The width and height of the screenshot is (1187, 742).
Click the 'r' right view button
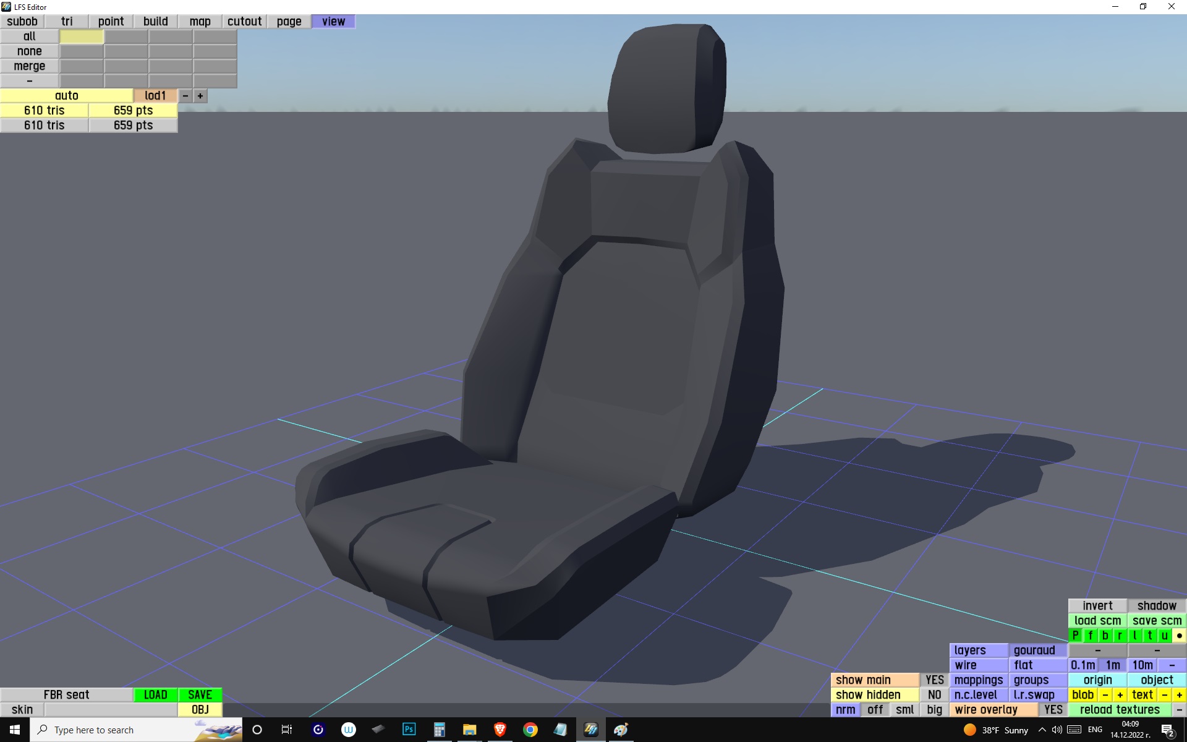(1120, 636)
